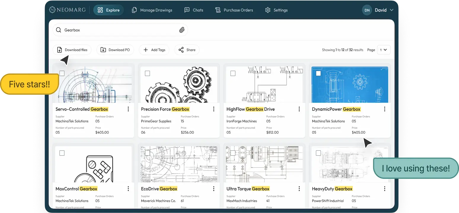The width and height of the screenshot is (459, 213).
Task: Select the Purchase Orders icon
Action: pos(217,10)
